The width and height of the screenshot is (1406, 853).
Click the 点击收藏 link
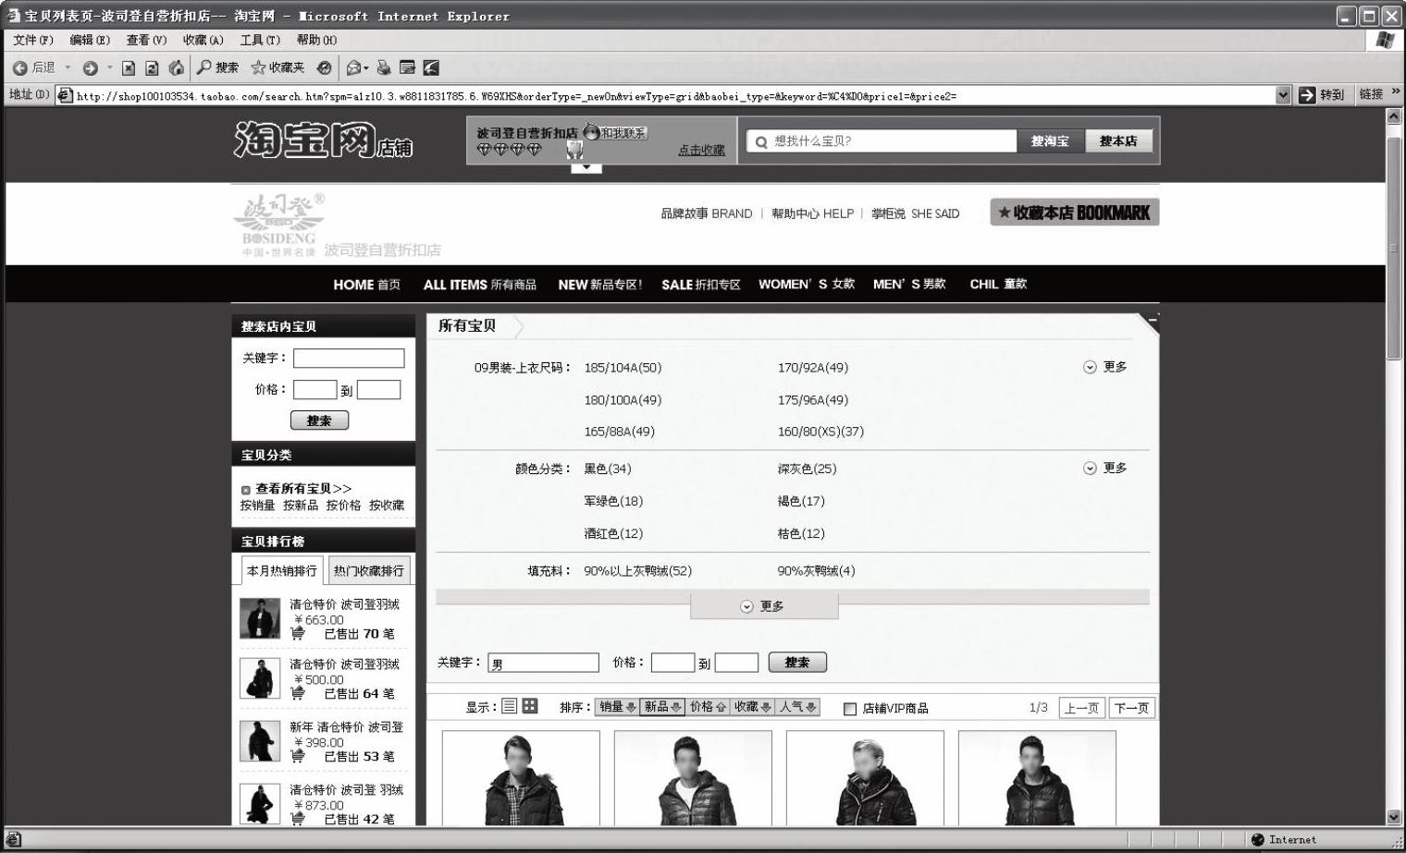pyautogui.click(x=701, y=150)
